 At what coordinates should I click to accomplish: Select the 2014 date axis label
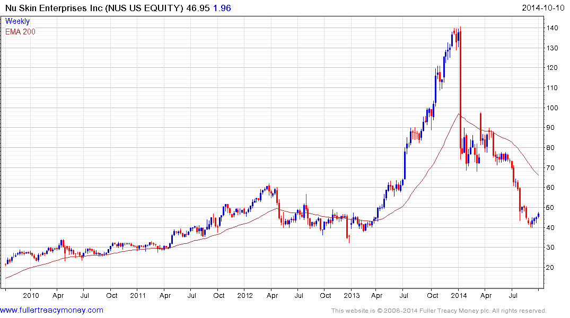tap(459, 295)
